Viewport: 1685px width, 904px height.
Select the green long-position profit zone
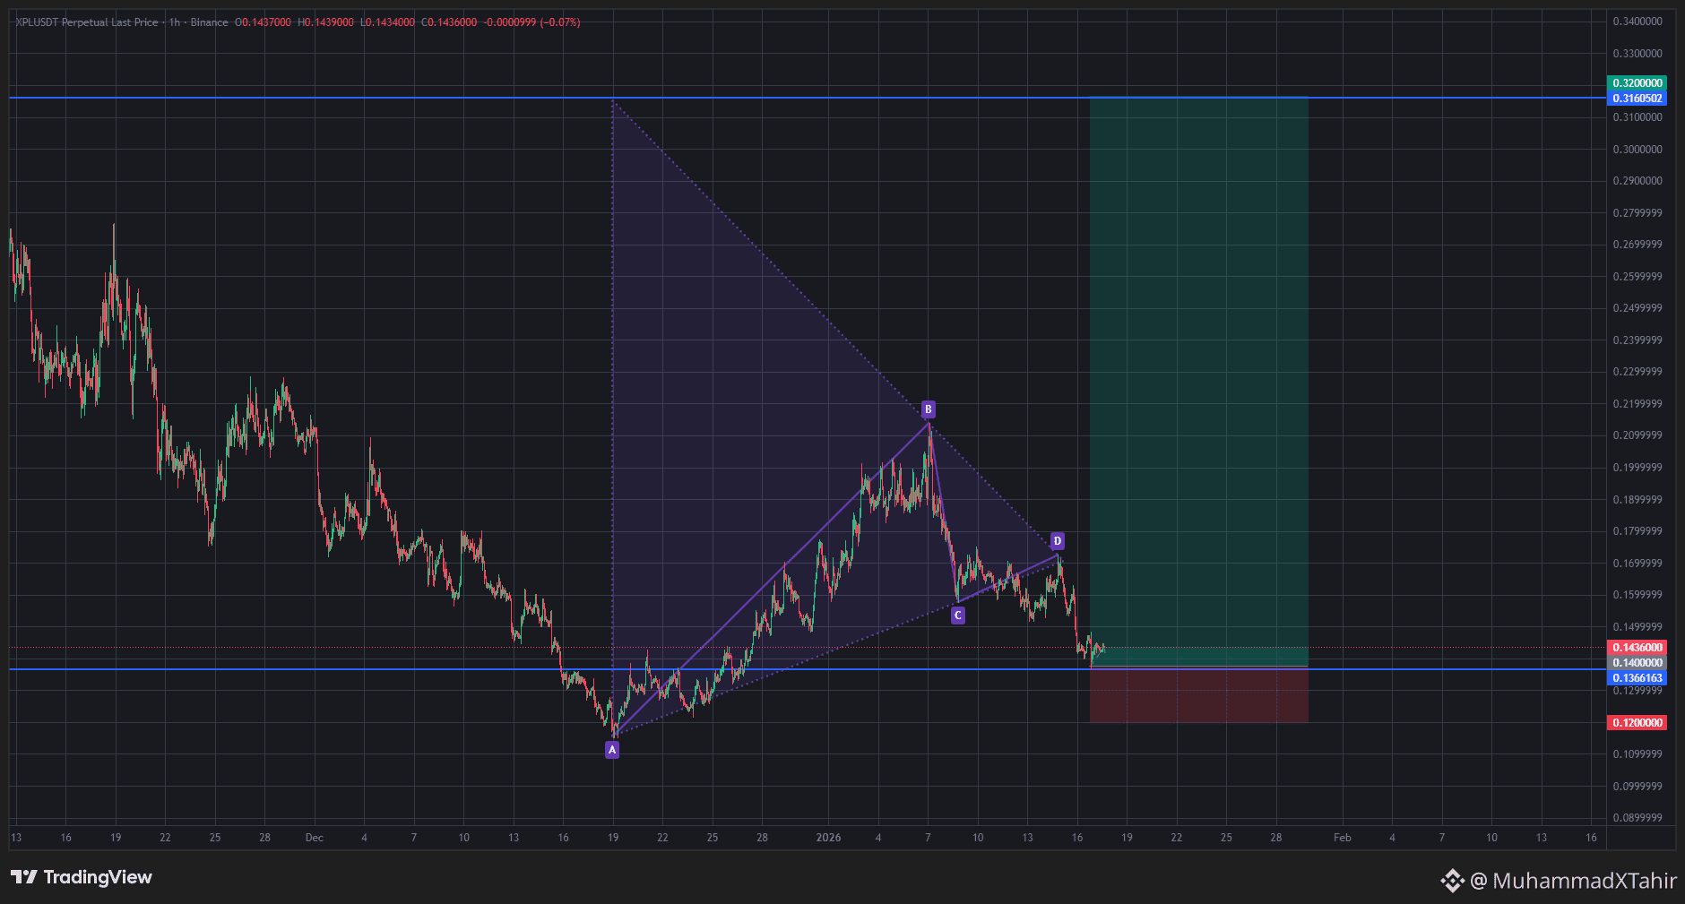1199,381
